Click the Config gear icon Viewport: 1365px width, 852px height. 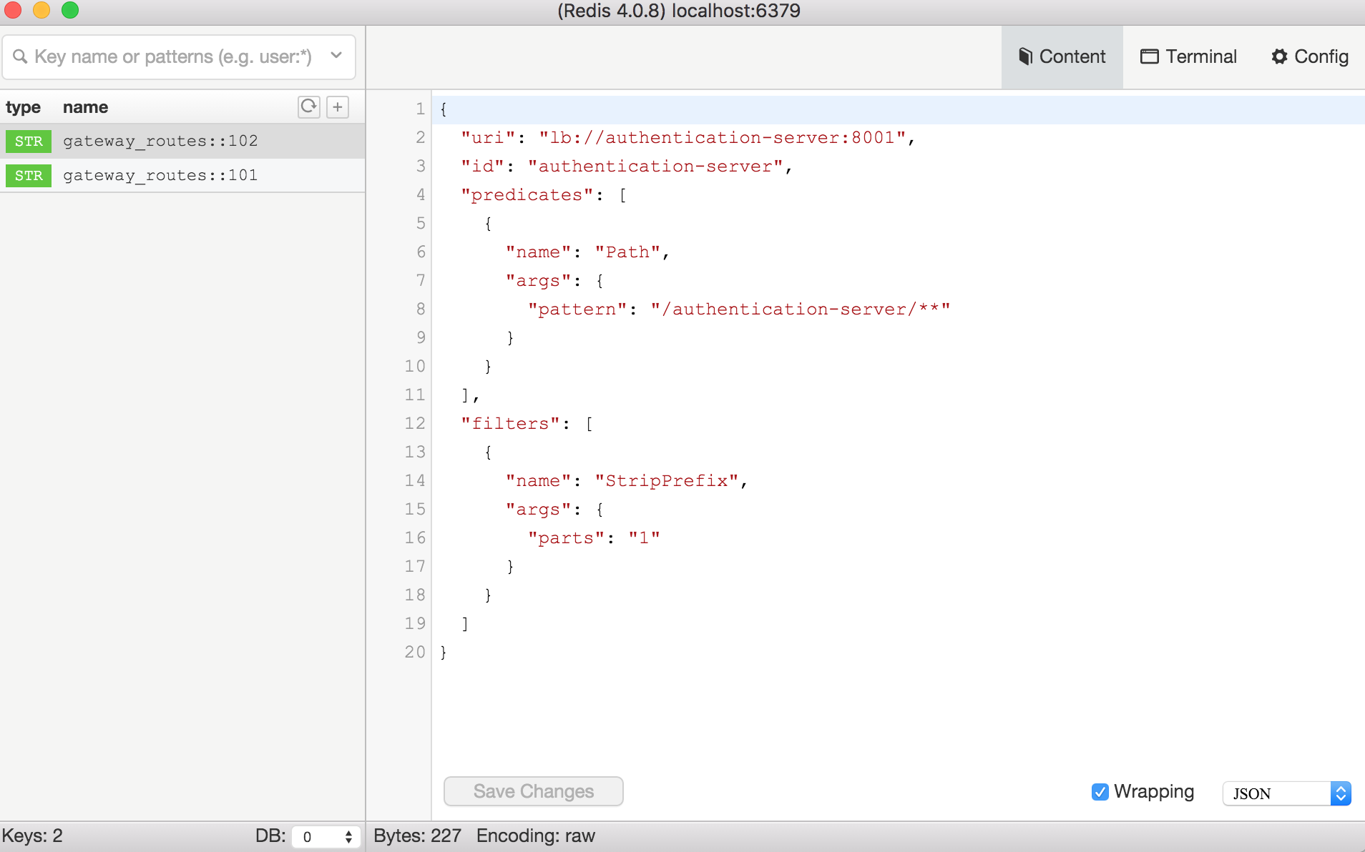click(1279, 56)
